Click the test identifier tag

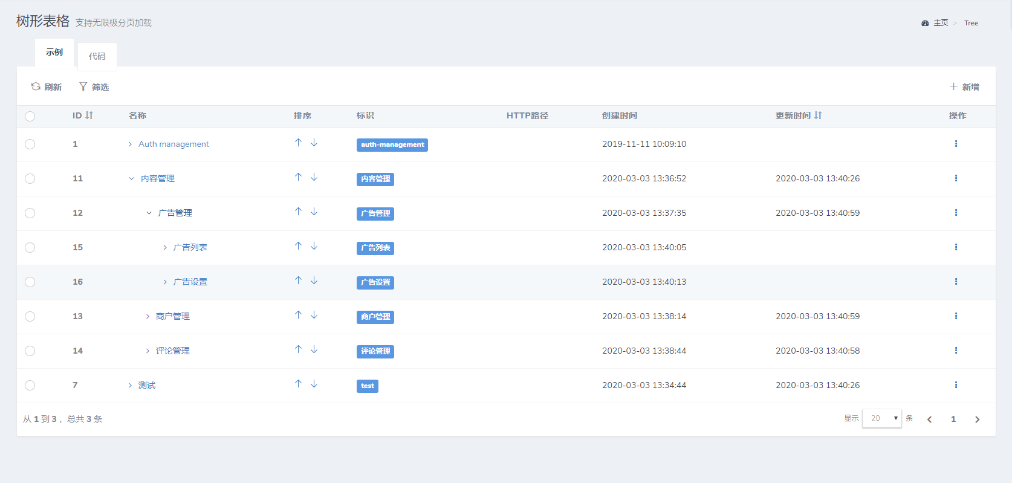(368, 386)
